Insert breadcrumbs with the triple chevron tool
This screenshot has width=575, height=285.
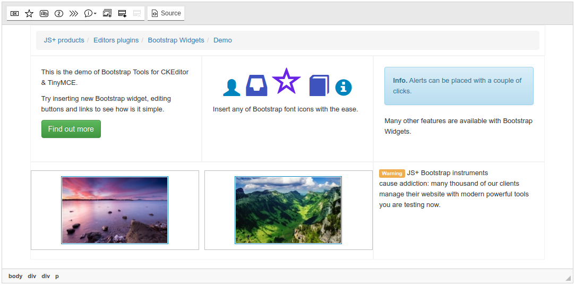click(74, 13)
